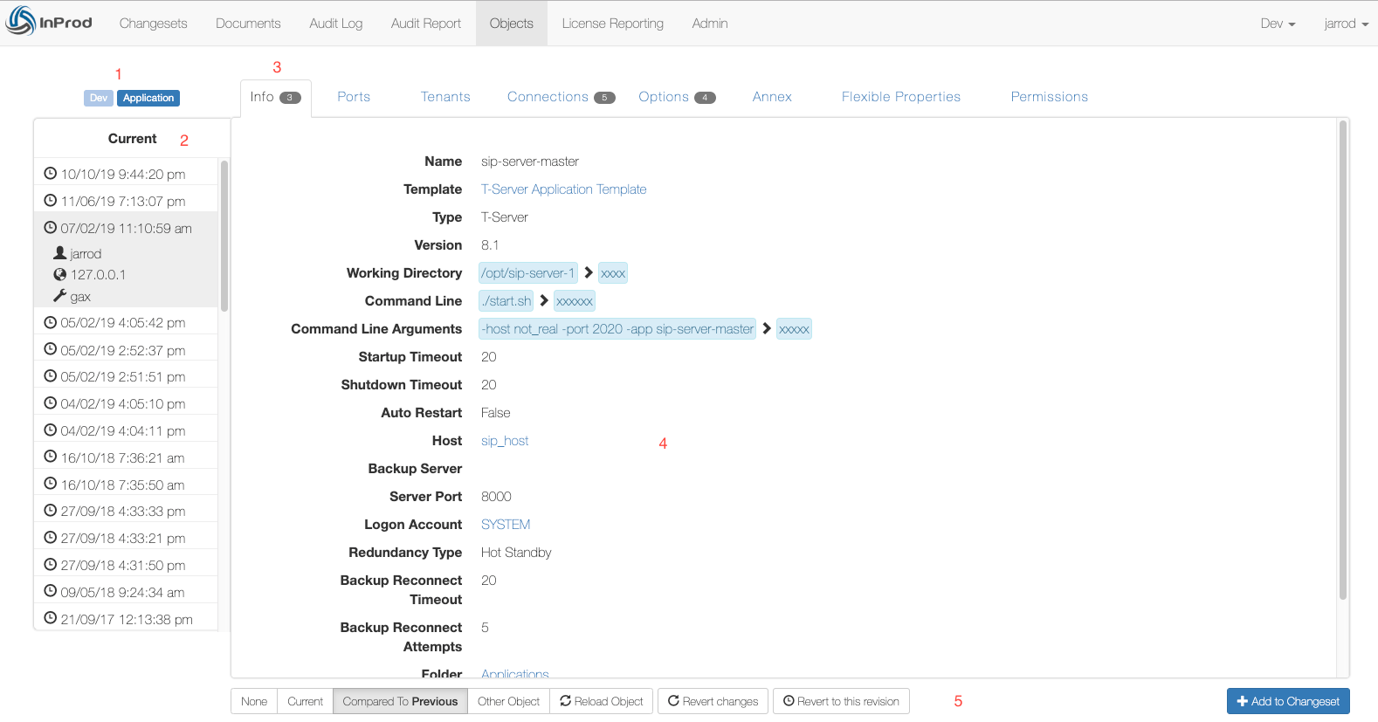Toggle Compared To Previous

tap(400, 701)
